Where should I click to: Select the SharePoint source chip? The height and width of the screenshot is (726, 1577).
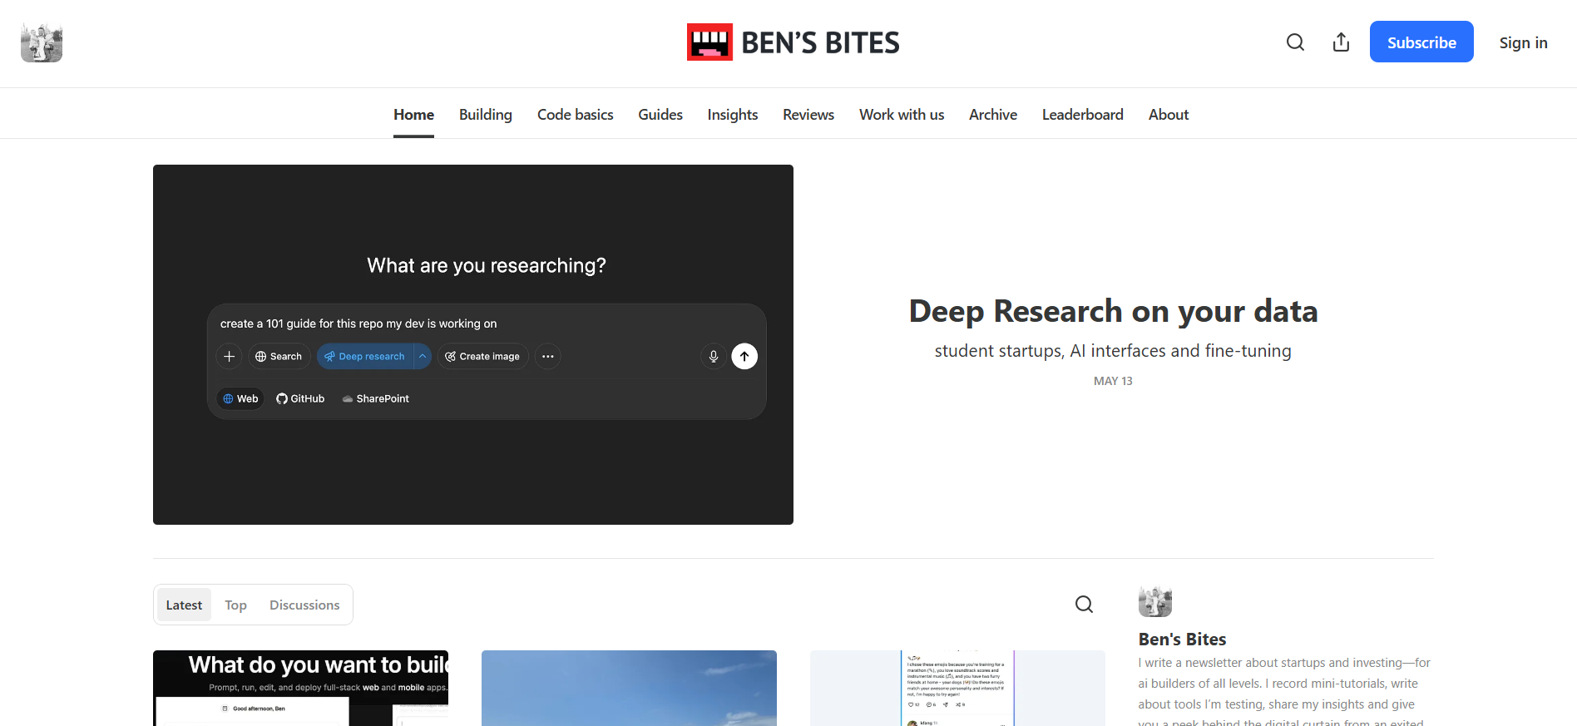pos(376,399)
